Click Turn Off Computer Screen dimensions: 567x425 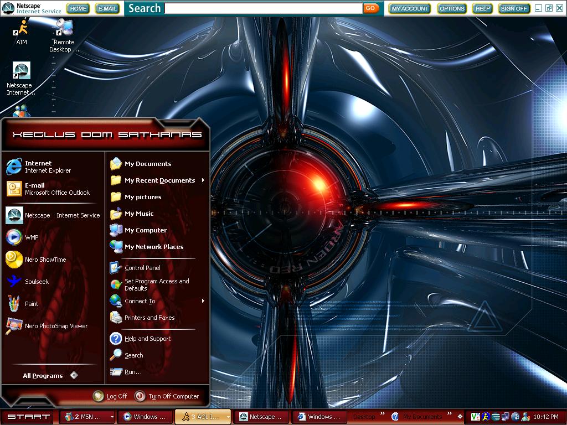pyautogui.click(x=167, y=396)
